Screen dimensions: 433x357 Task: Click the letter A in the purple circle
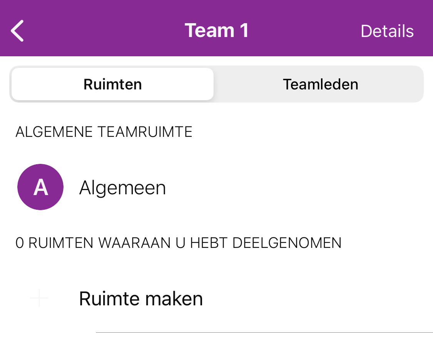(40, 187)
